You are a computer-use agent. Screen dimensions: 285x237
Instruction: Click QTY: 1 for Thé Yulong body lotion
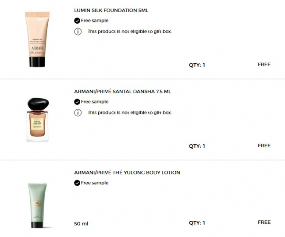pos(197,223)
